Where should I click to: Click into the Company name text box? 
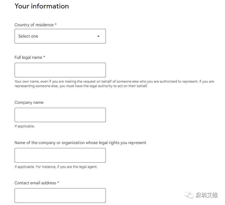point(60,115)
